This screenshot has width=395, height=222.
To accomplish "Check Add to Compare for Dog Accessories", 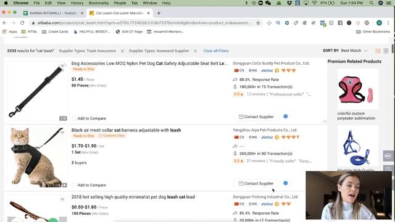I will pyautogui.click(x=74, y=118).
